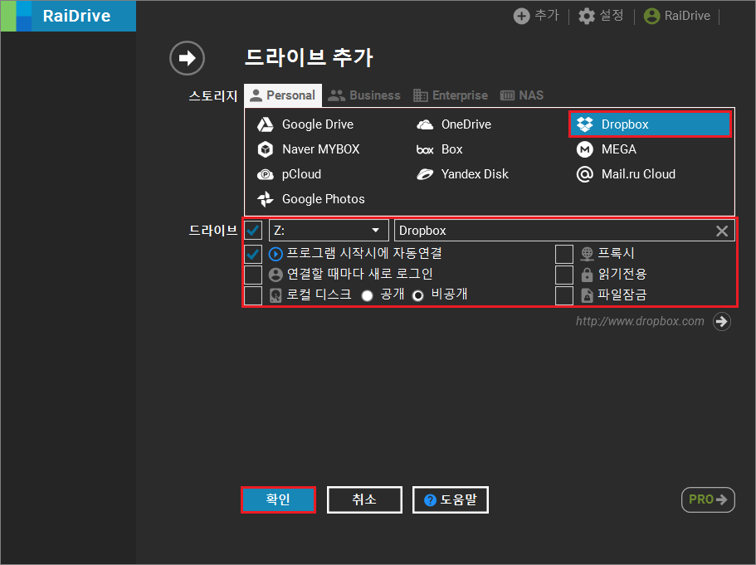Open dropbox.com with the arrow icon
Screen dimensions: 756x565
click(x=722, y=322)
